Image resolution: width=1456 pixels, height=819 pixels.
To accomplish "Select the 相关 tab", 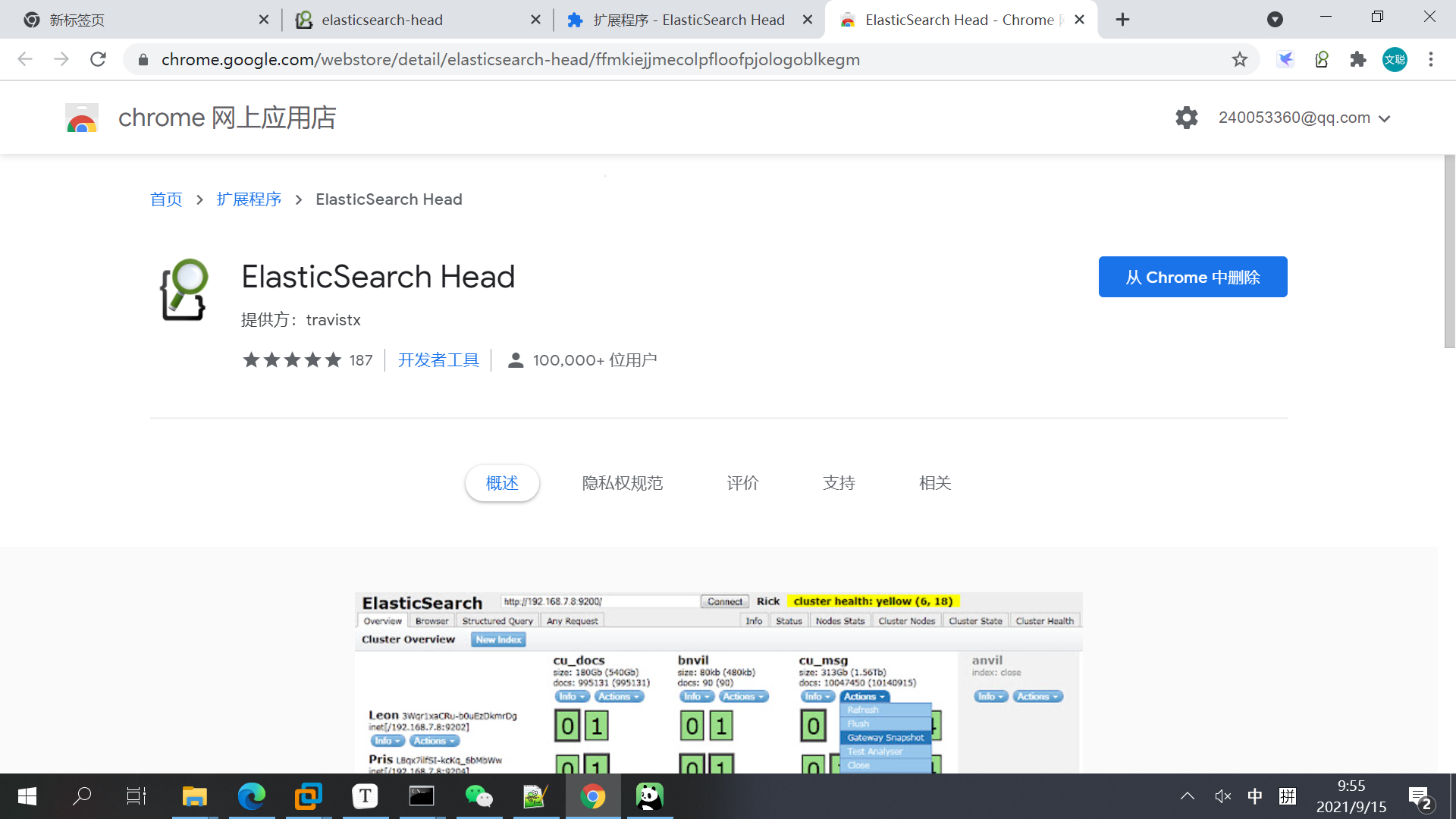I will tap(935, 483).
